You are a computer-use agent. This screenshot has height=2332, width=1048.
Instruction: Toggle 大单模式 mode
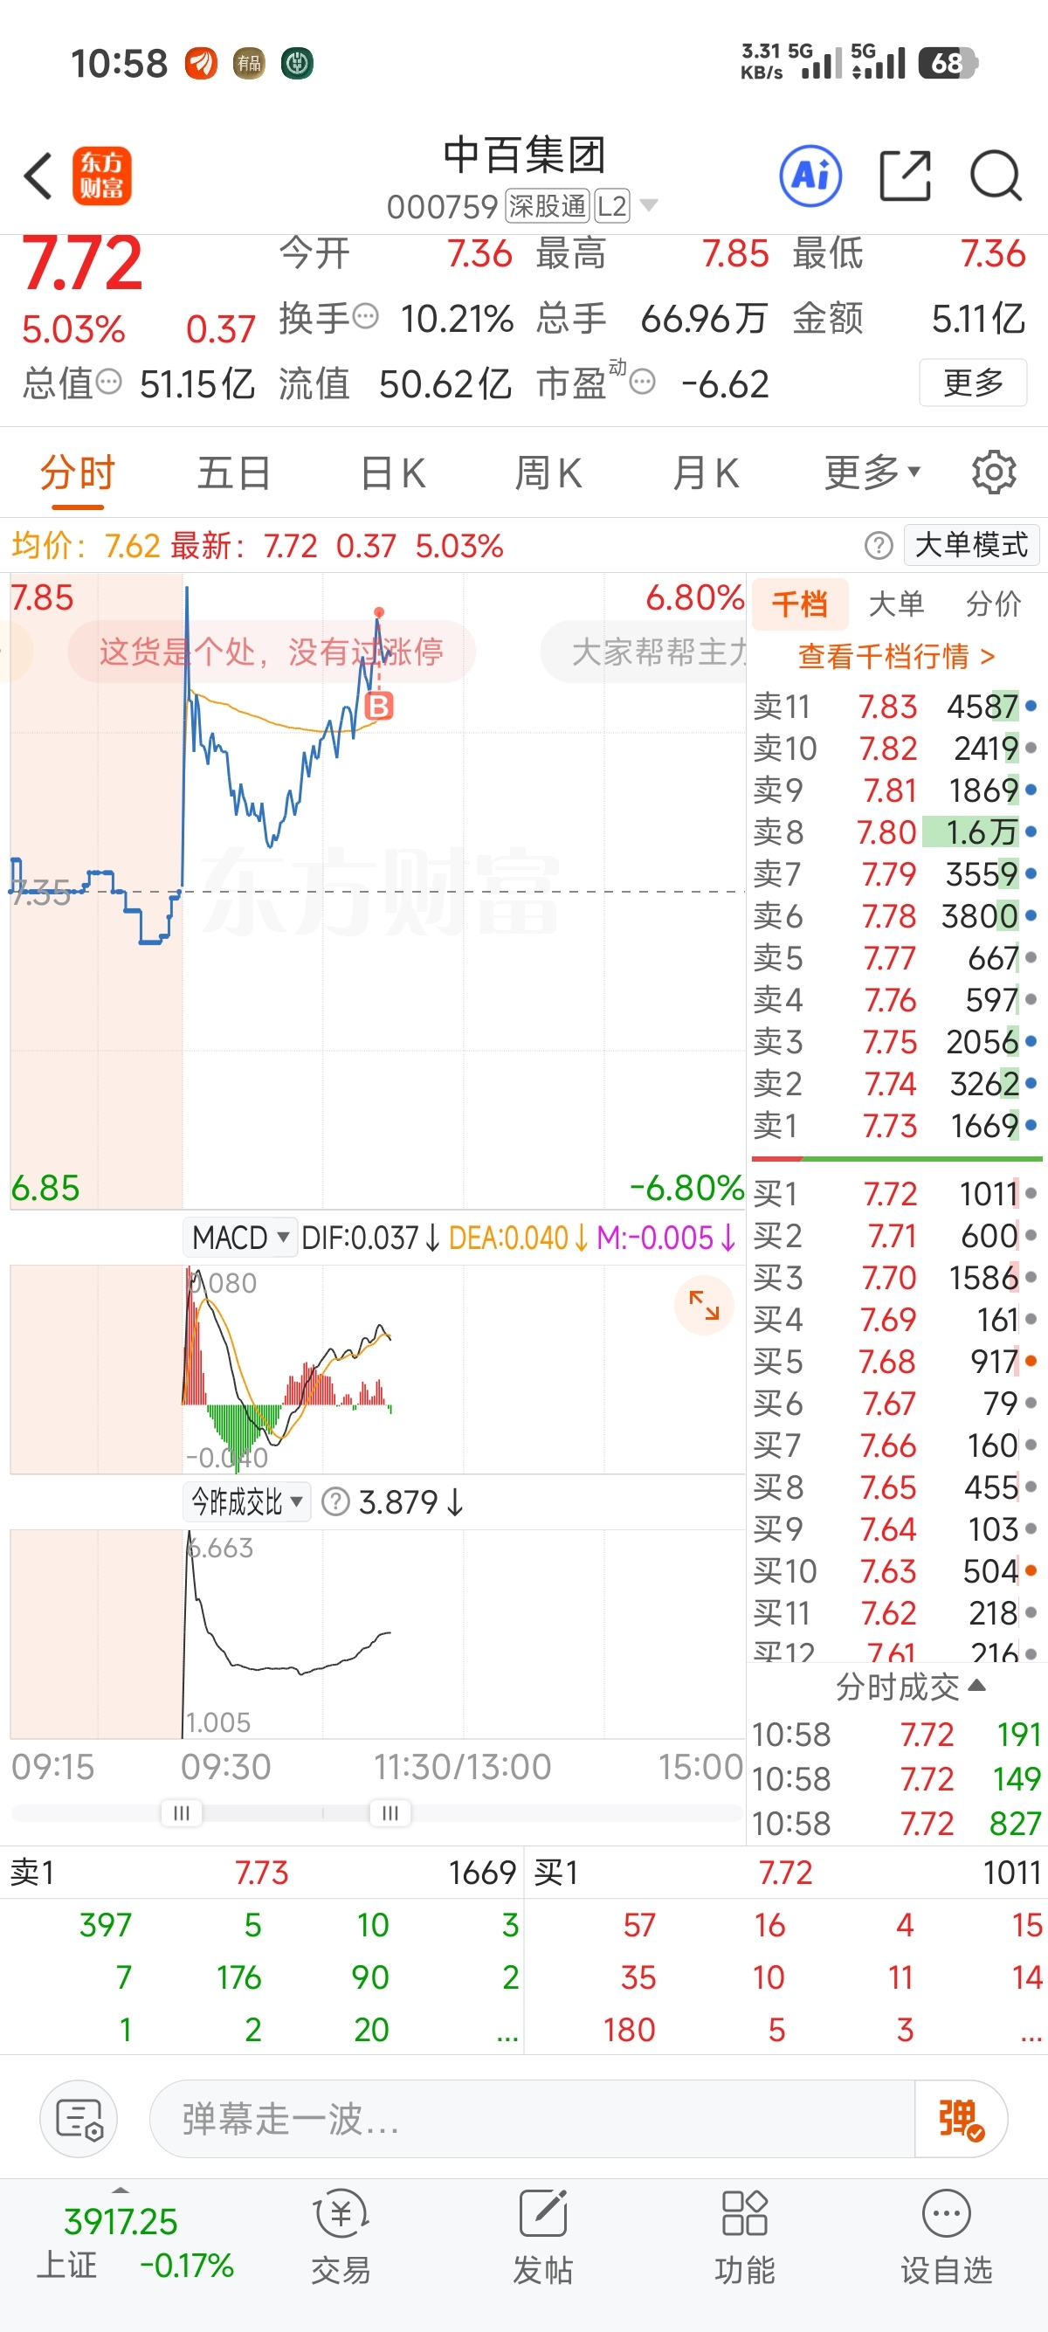(971, 545)
